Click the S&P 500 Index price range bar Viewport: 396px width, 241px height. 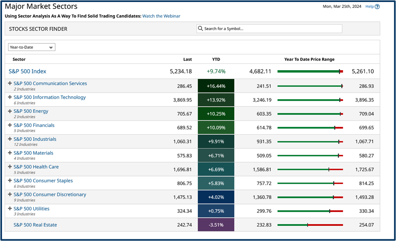(x=310, y=71)
